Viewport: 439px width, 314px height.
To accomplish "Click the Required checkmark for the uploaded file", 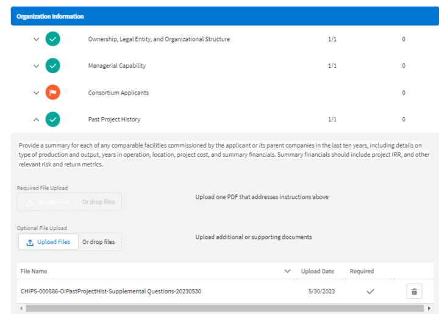I will pos(369,291).
